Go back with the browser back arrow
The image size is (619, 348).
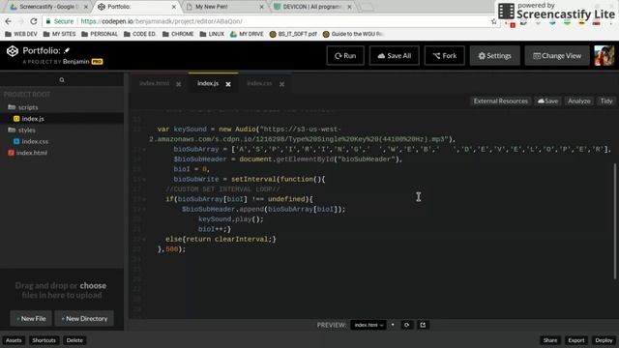click(x=9, y=21)
